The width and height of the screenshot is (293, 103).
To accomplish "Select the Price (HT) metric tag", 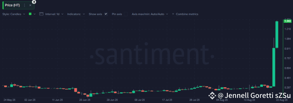I will (x=12, y=5).
